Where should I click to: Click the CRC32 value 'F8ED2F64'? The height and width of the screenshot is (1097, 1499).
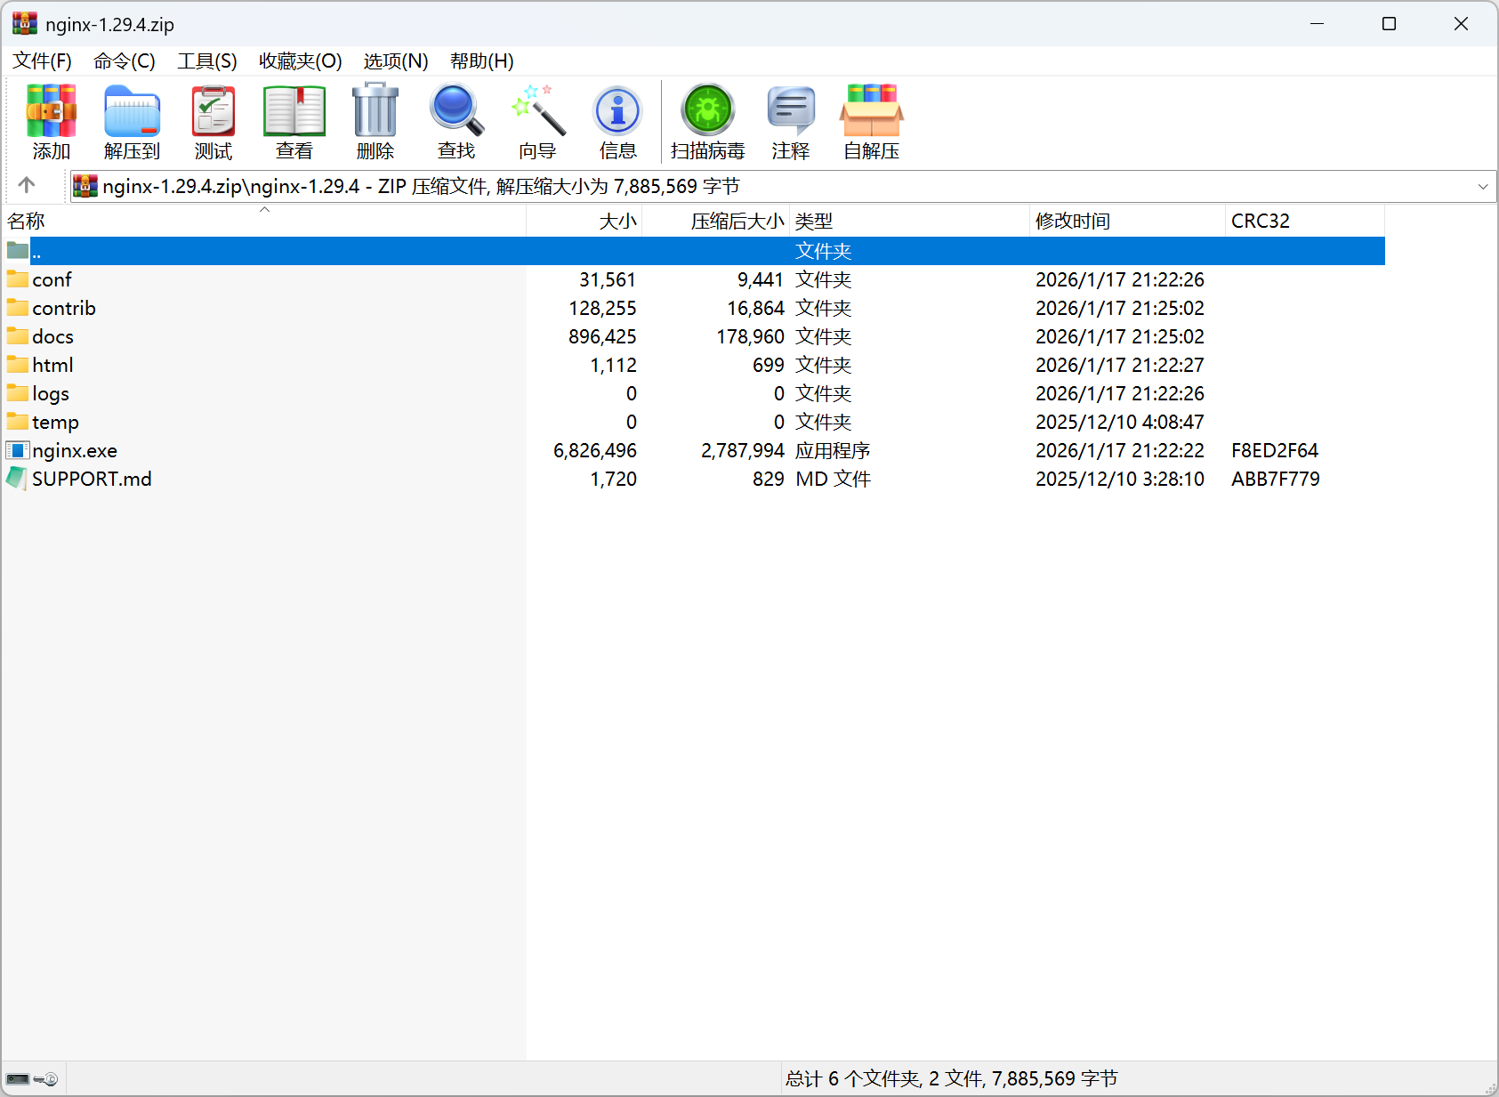pos(1275,450)
